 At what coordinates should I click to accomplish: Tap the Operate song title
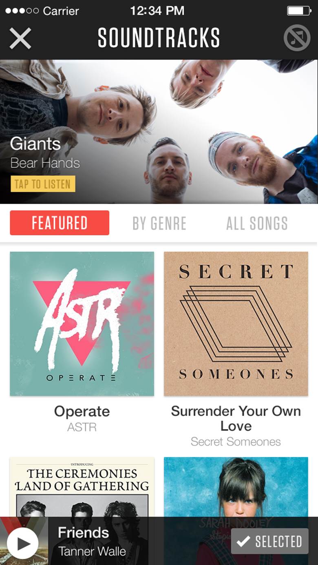pyautogui.click(x=82, y=411)
